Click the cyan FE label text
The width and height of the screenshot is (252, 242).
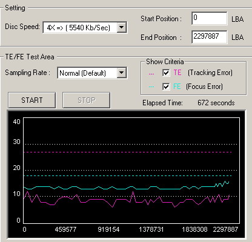(177, 87)
